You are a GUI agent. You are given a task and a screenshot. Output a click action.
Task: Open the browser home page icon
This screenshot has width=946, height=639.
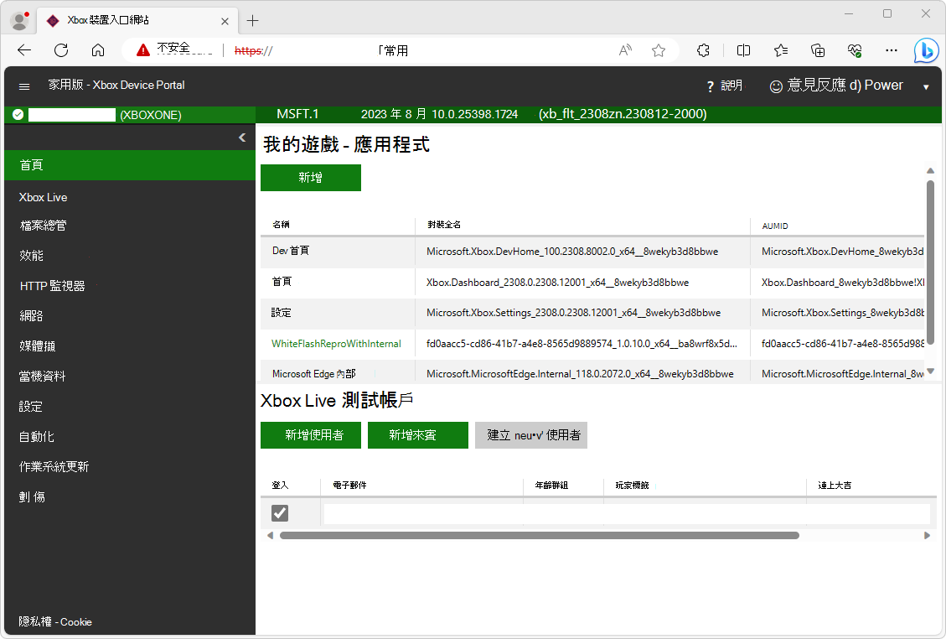pyautogui.click(x=98, y=50)
